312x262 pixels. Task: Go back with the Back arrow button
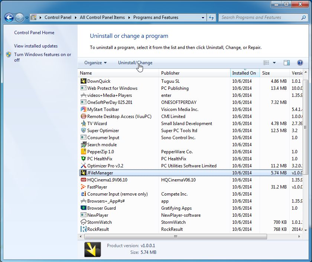point(9,17)
